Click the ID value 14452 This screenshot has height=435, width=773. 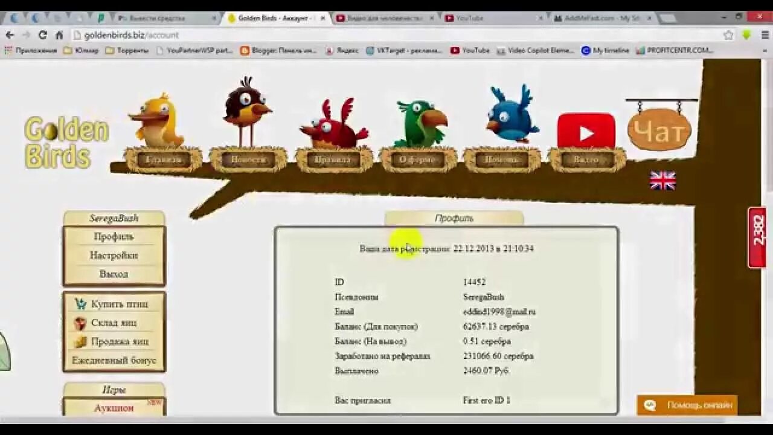click(x=474, y=283)
